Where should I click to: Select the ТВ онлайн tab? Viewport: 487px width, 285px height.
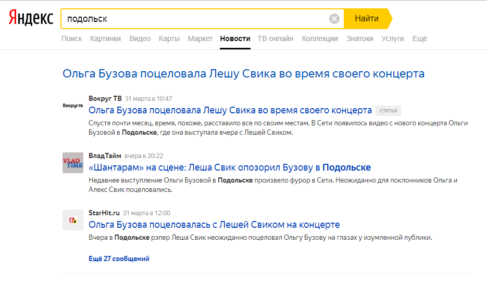pos(276,38)
